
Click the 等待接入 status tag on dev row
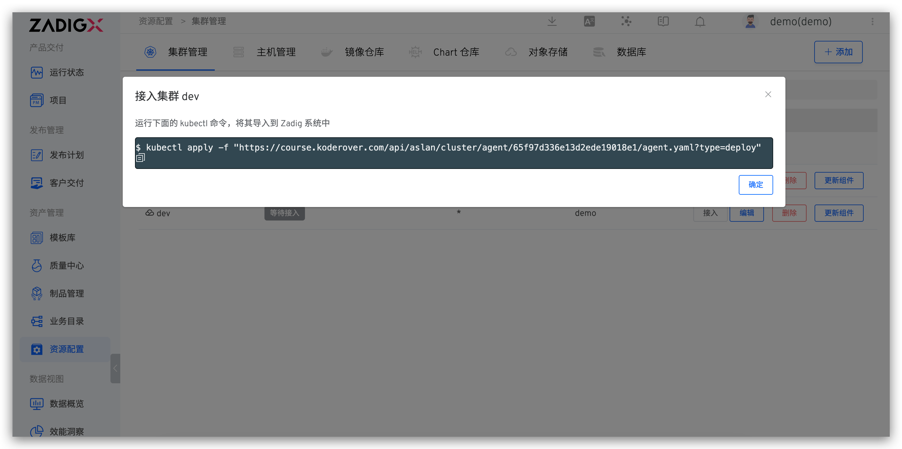[x=284, y=213]
